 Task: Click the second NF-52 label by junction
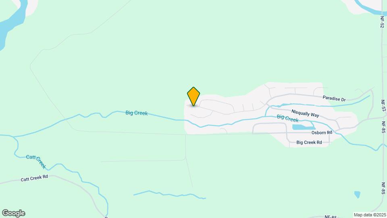[383, 106]
